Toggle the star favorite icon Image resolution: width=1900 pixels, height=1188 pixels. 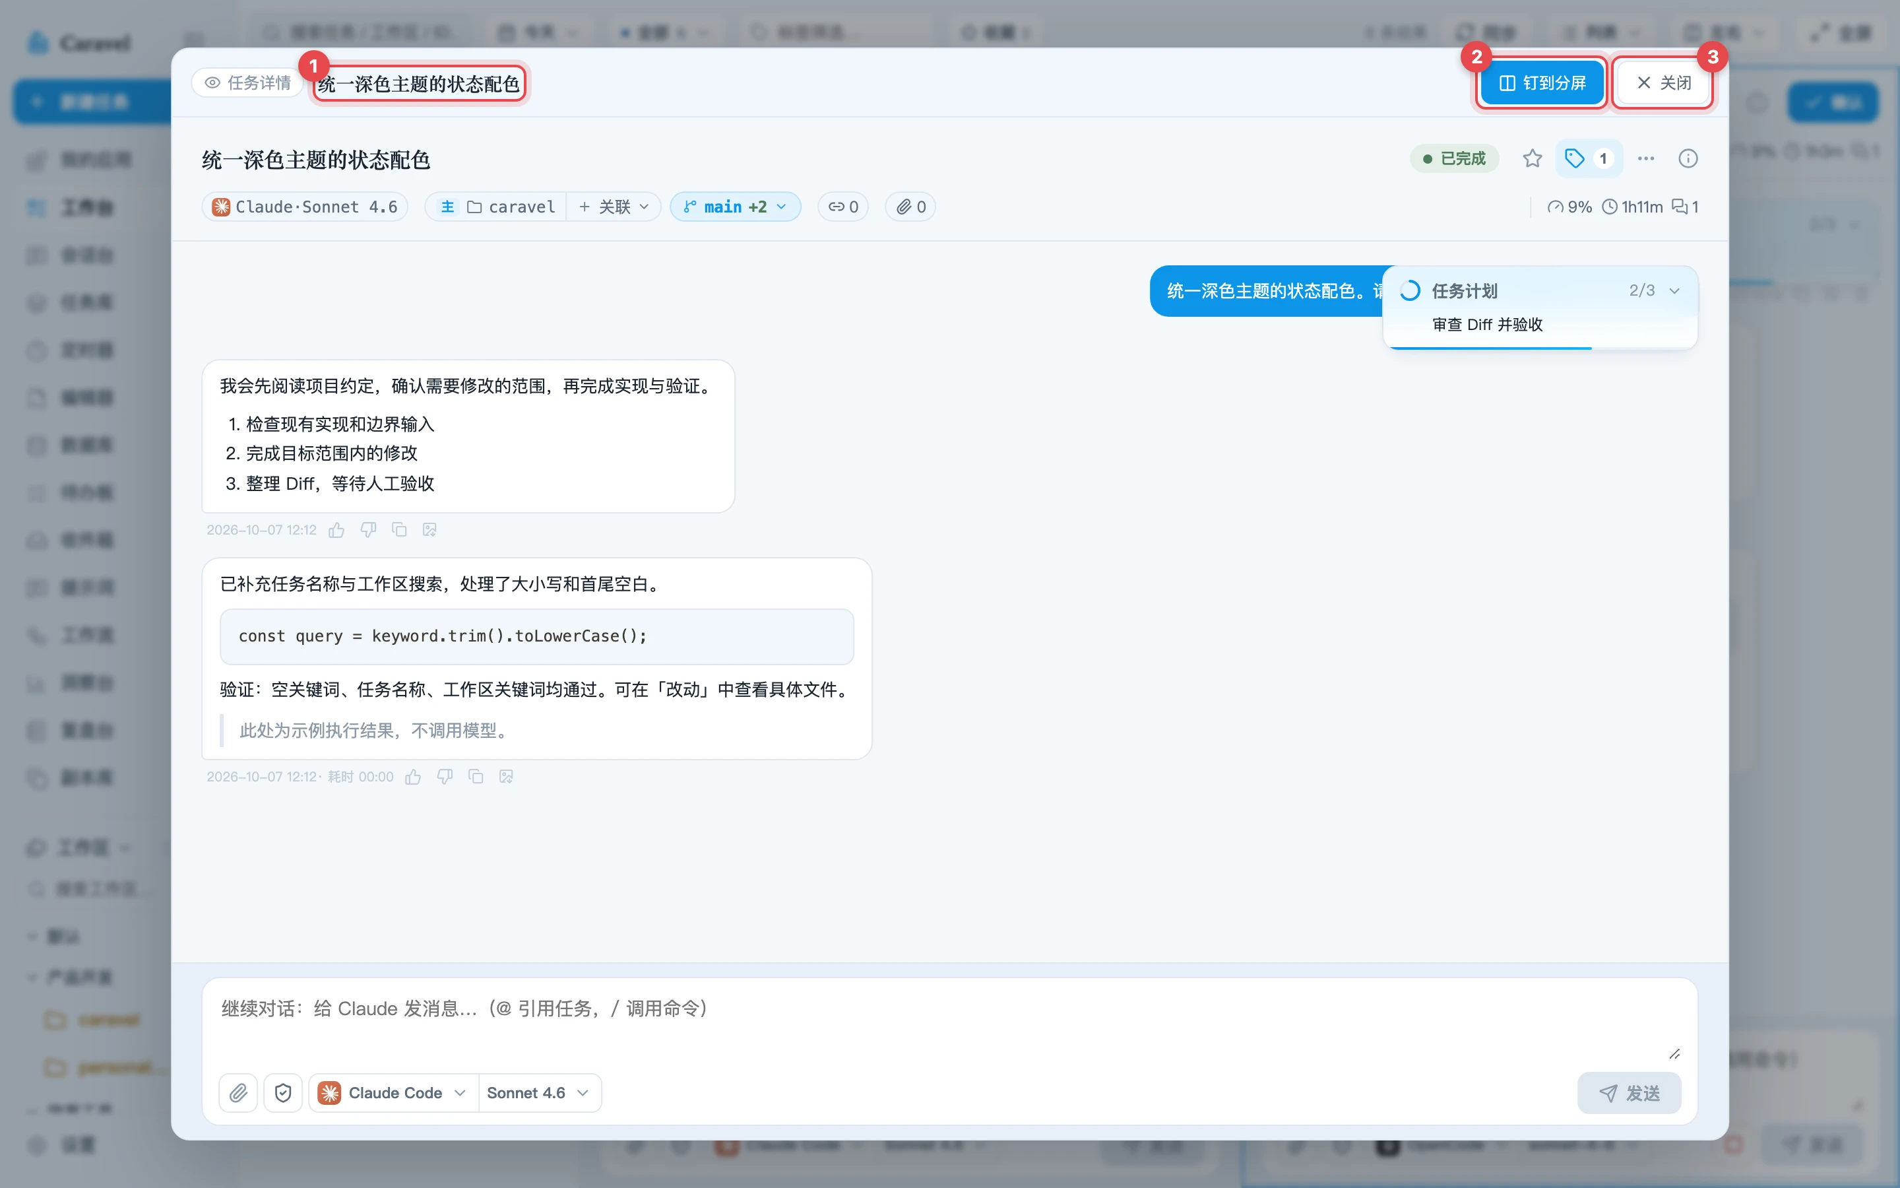(x=1532, y=158)
